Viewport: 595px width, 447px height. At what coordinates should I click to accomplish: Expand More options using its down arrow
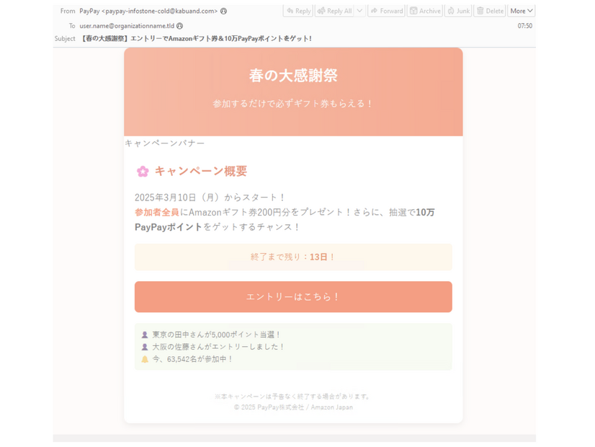coord(531,11)
